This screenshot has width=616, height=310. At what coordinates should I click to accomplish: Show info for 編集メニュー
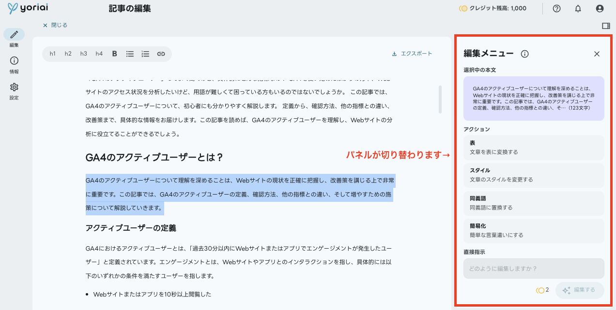524,54
